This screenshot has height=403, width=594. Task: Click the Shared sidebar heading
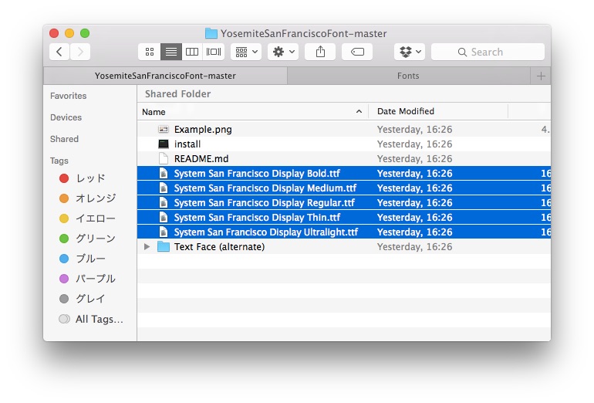64,139
